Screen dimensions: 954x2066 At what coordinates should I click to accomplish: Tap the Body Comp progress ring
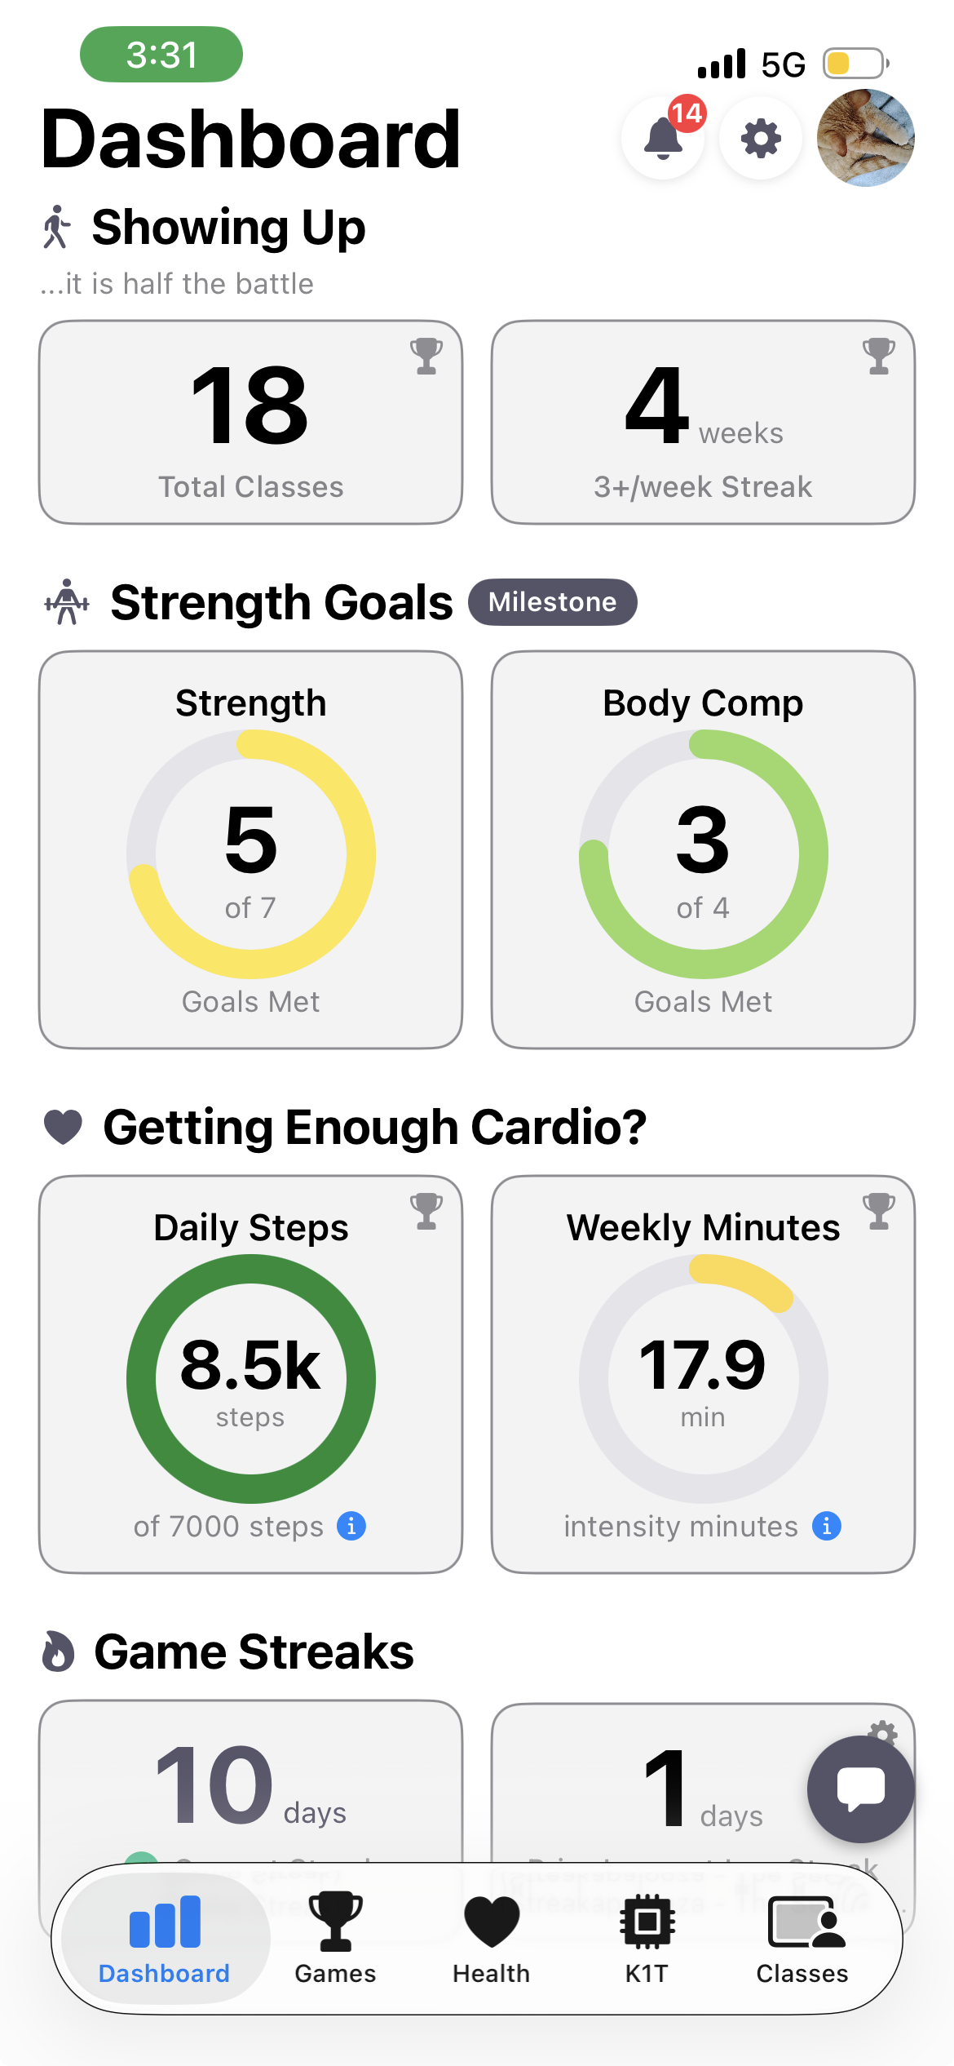(703, 853)
